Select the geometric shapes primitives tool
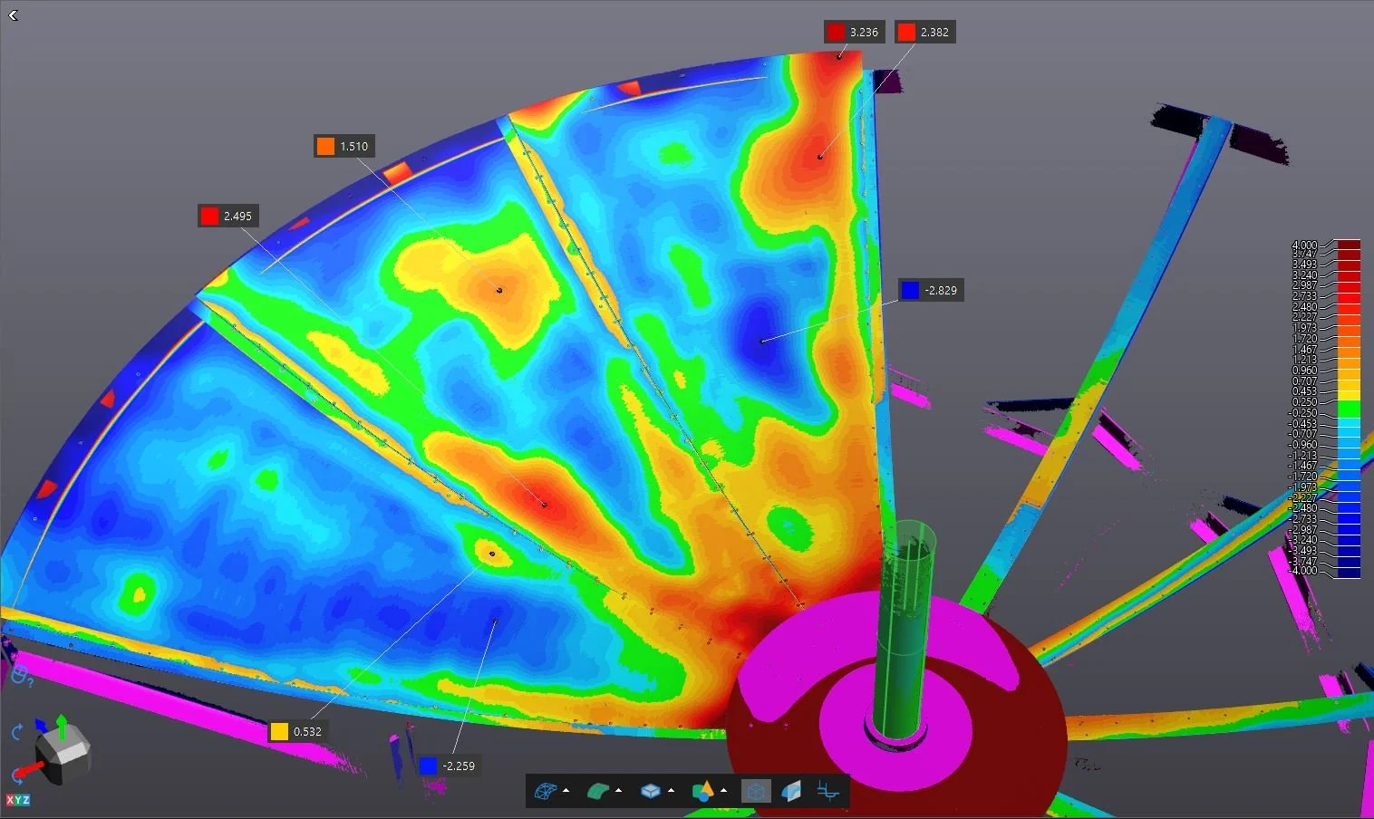 coord(702,791)
